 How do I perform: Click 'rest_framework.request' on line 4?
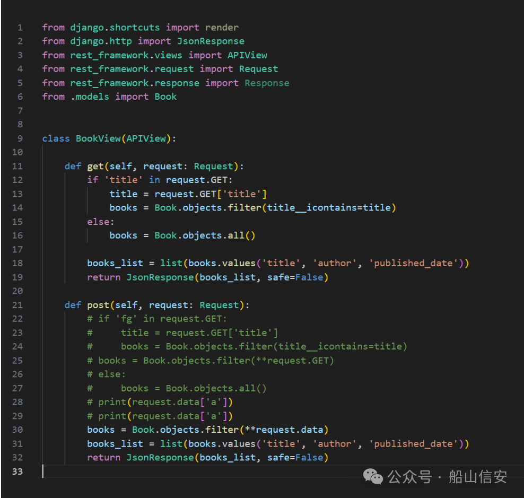[132, 69]
